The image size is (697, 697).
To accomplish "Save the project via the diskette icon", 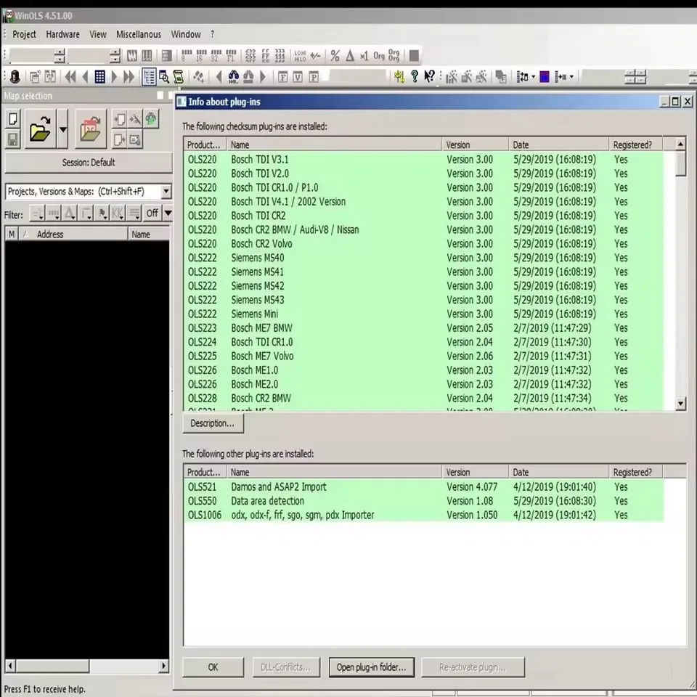I will pos(13,139).
